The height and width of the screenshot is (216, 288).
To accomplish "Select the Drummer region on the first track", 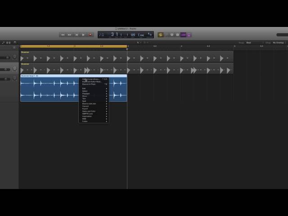I will point(127,56).
